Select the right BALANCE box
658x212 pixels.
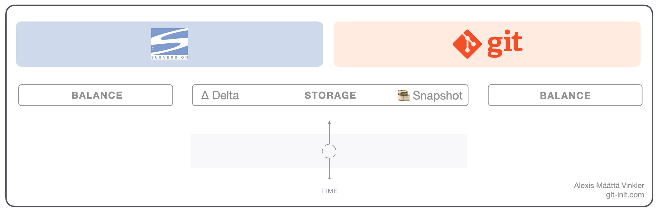565,95
